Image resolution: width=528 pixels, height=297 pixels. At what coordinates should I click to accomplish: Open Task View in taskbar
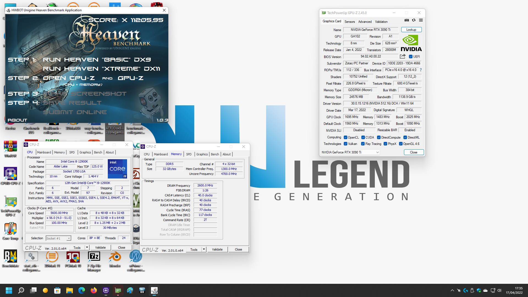pyautogui.click(x=33, y=290)
